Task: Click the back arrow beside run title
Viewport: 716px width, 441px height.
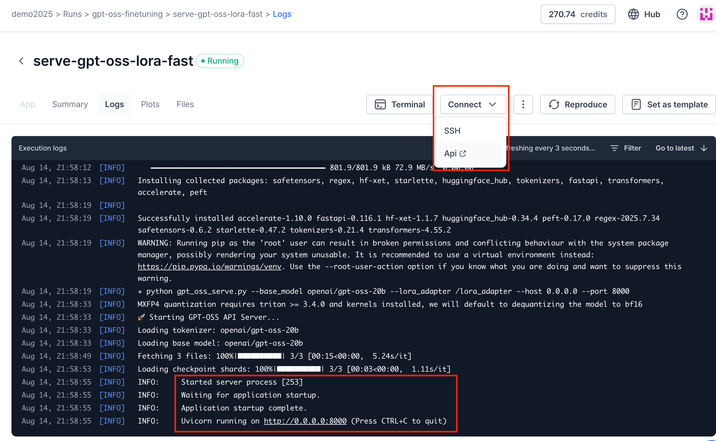Action: click(x=21, y=61)
